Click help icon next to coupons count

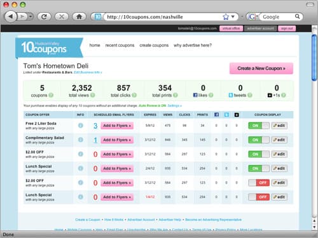coord(51,95)
